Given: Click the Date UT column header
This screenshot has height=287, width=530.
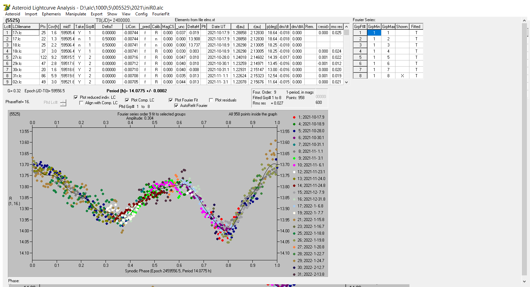Looking at the screenshot, I should (219, 27).
